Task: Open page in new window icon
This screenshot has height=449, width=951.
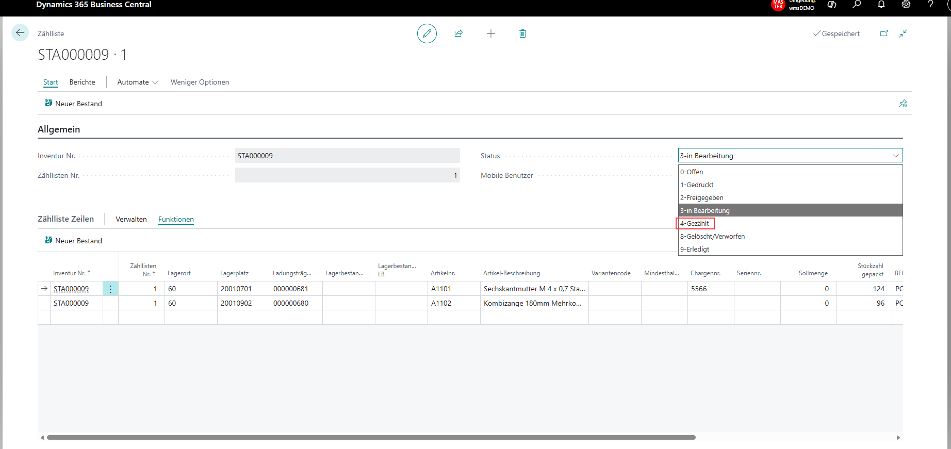Action: tap(884, 34)
